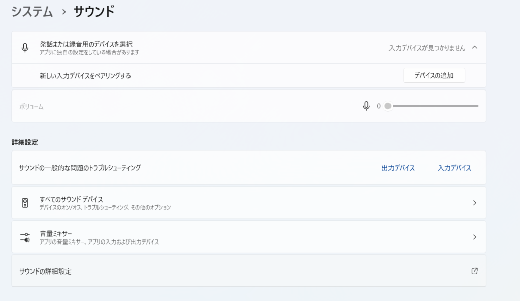520x301 pixels.
Task: Click the 音量ミキサー mixer icon
Action: coord(25,237)
